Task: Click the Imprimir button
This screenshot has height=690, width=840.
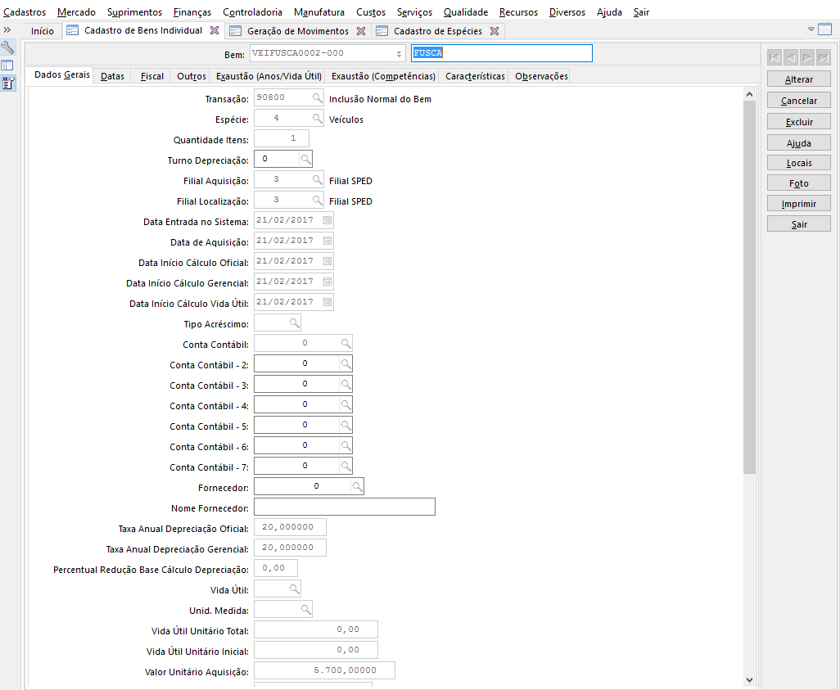Action: (799, 204)
